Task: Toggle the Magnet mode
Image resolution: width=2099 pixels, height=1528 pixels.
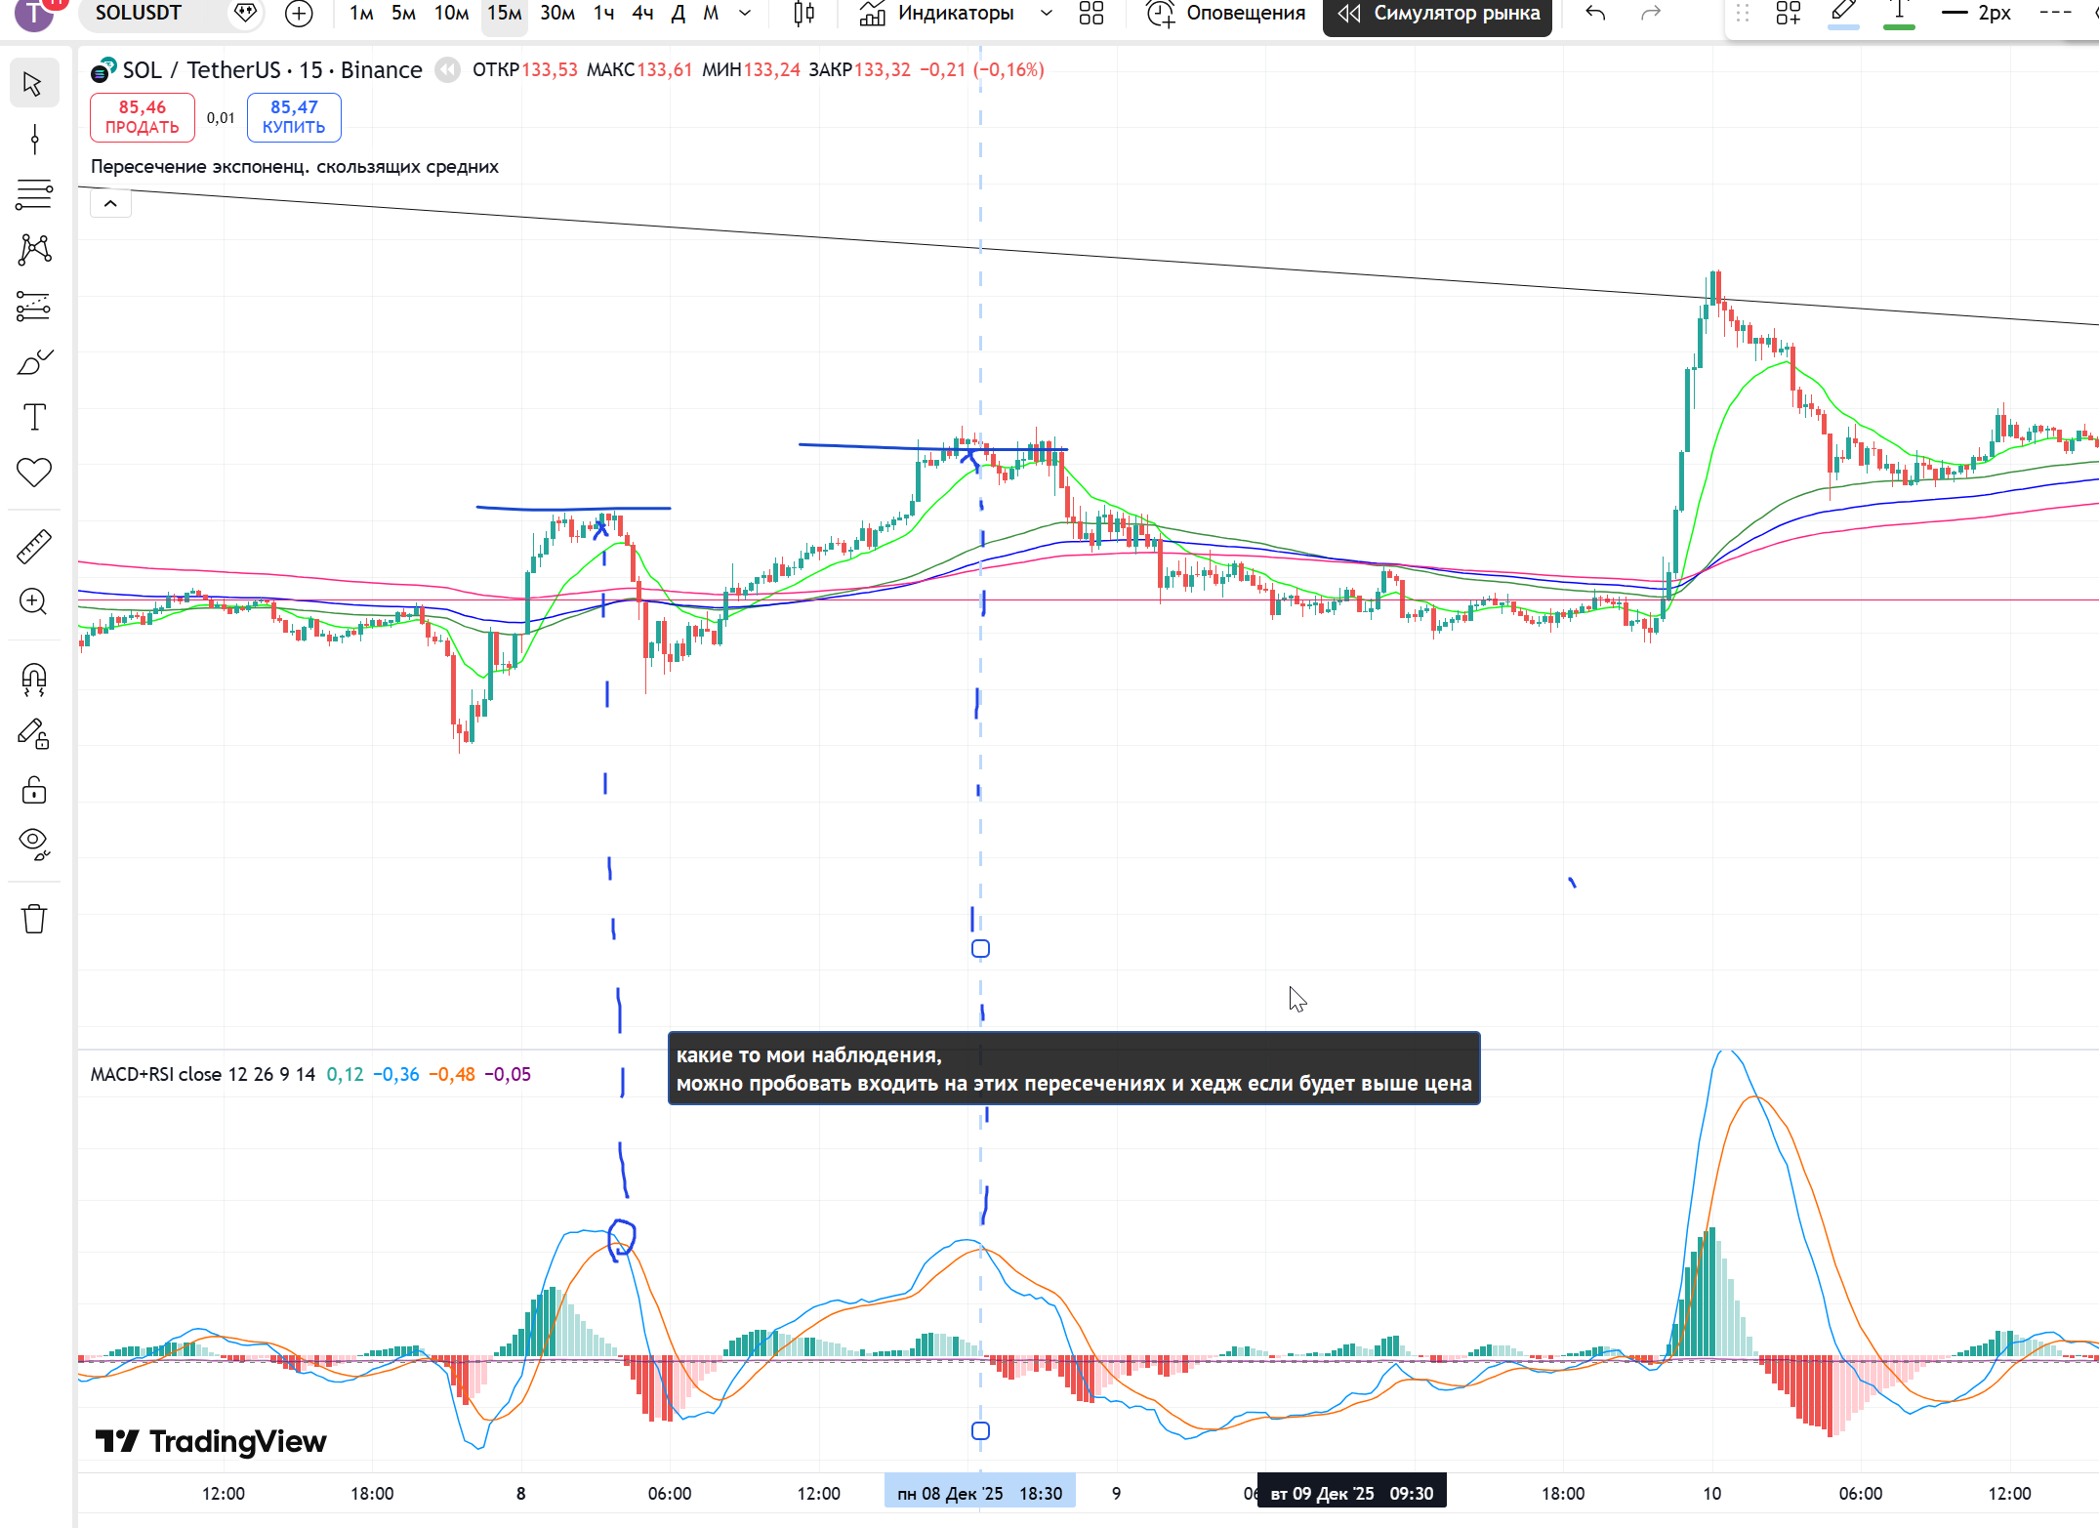Action: pyautogui.click(x=34, y=679)
